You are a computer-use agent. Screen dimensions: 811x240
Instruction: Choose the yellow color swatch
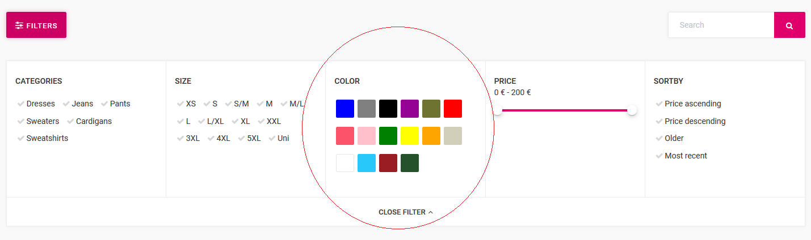click(x=410, y=136)
